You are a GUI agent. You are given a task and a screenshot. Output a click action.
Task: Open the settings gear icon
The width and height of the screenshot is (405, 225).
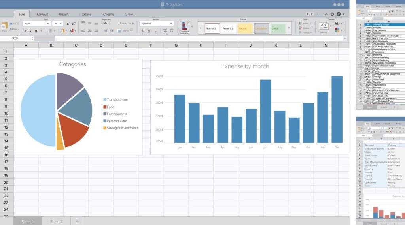[x=332, y=14]
